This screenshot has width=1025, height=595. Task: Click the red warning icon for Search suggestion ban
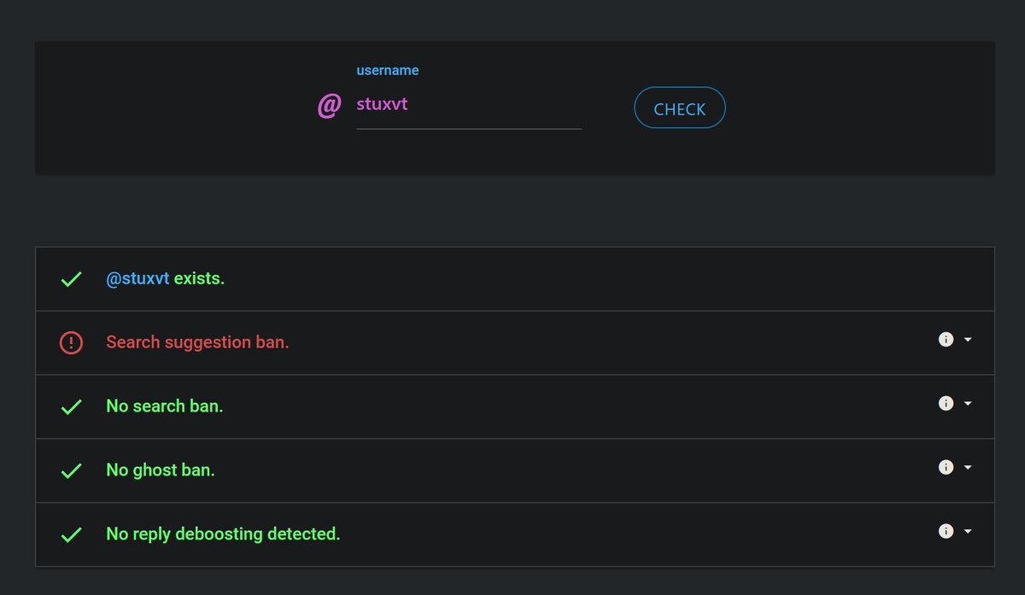tap(71, 342)
